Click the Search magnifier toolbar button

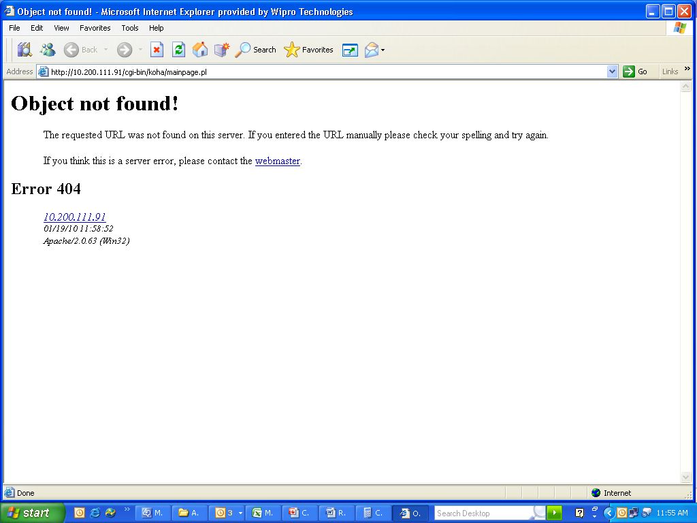tap(255, 50)
